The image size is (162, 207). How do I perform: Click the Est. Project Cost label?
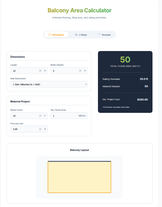[x=111, y=100]
